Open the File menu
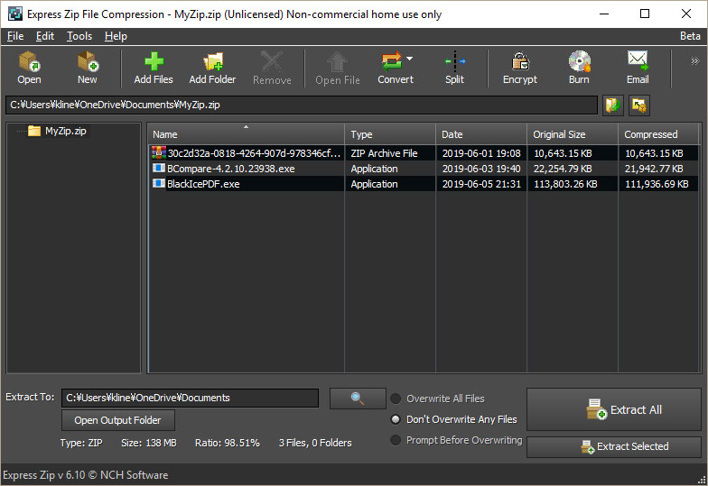The height and width of the screenshot is (486, 708). [x=15, y=36]
